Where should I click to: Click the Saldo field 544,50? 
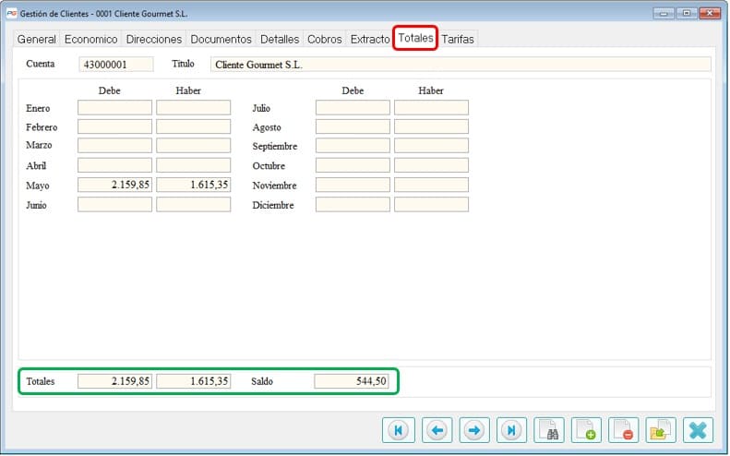click(x=352, y=381)
